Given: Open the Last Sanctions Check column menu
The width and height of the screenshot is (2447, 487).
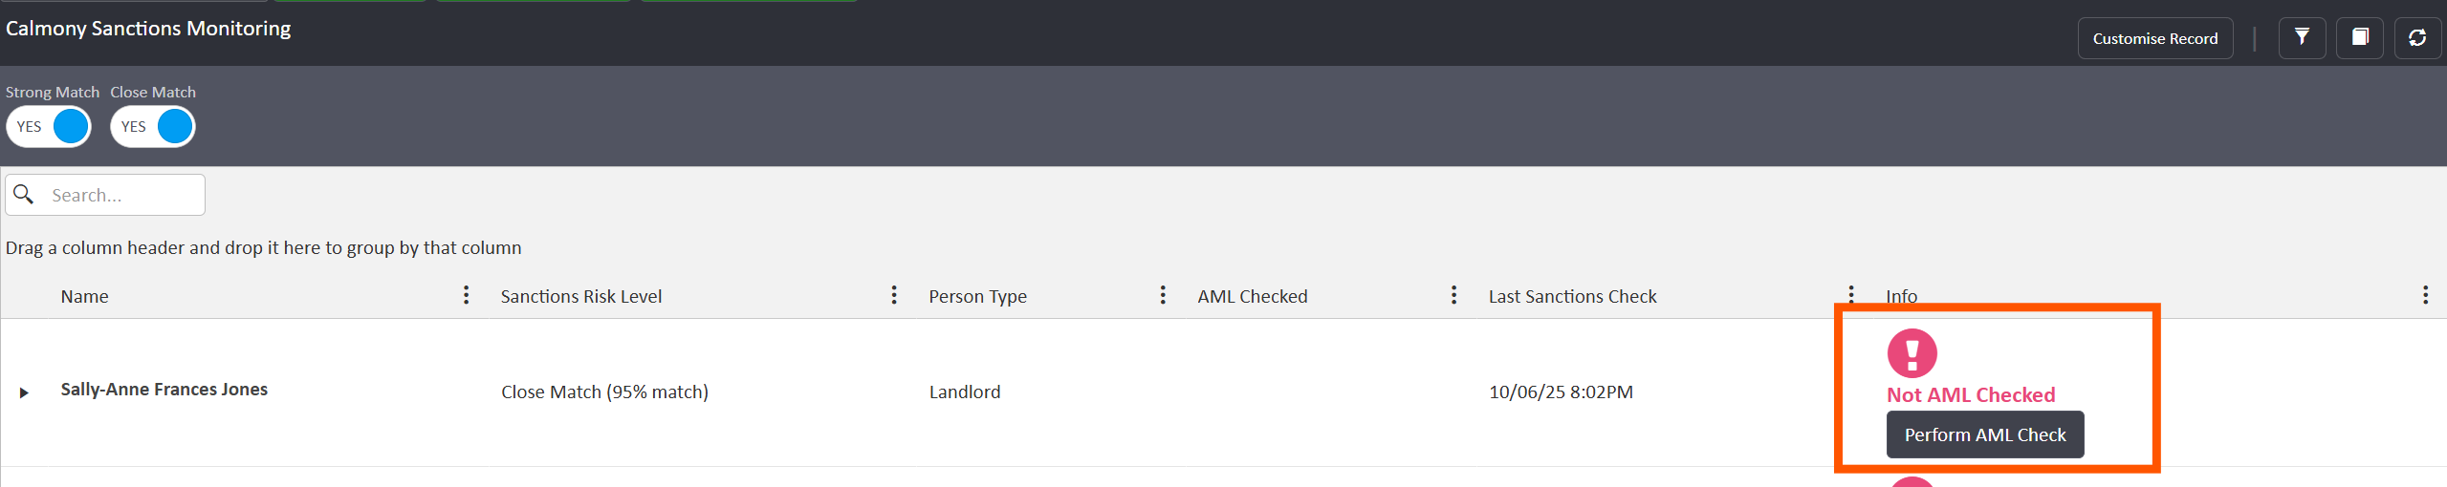Looking at the screenshot, I should point(1851,295).
